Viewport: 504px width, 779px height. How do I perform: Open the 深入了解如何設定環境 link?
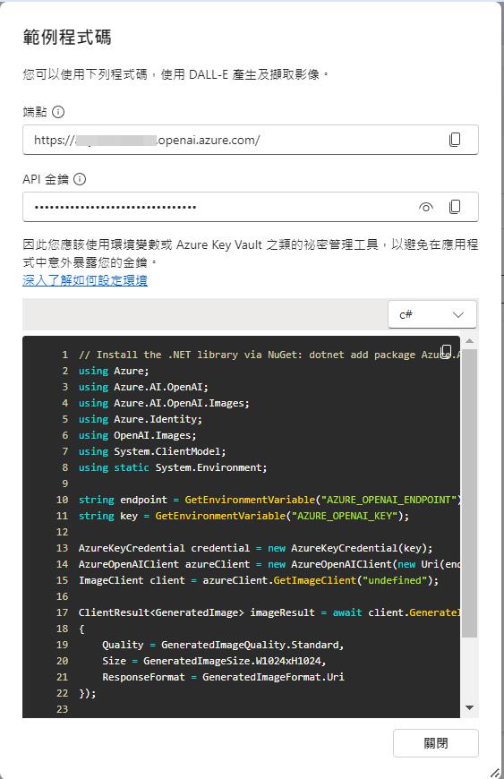pos(85,280)
